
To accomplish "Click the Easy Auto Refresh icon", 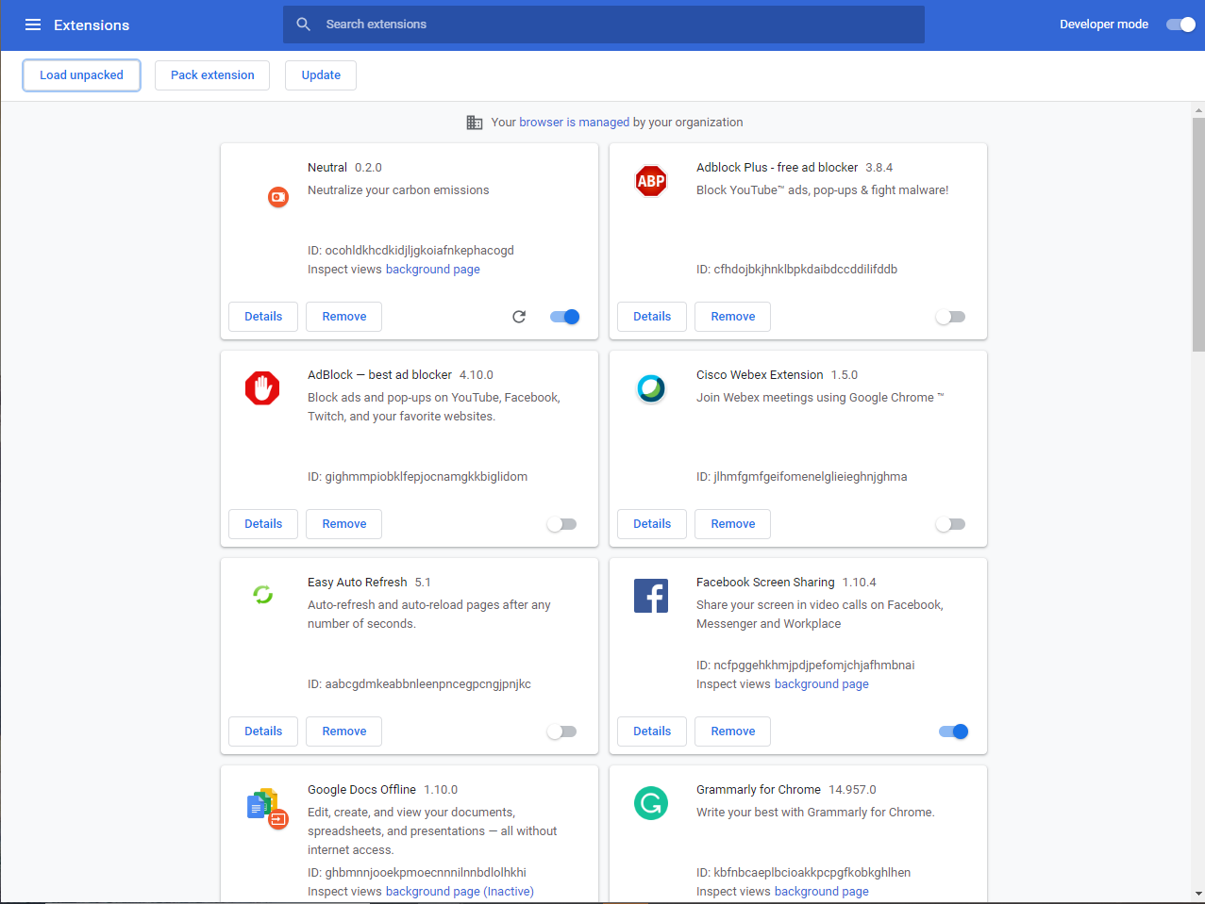I will click(x=262, y=594).
